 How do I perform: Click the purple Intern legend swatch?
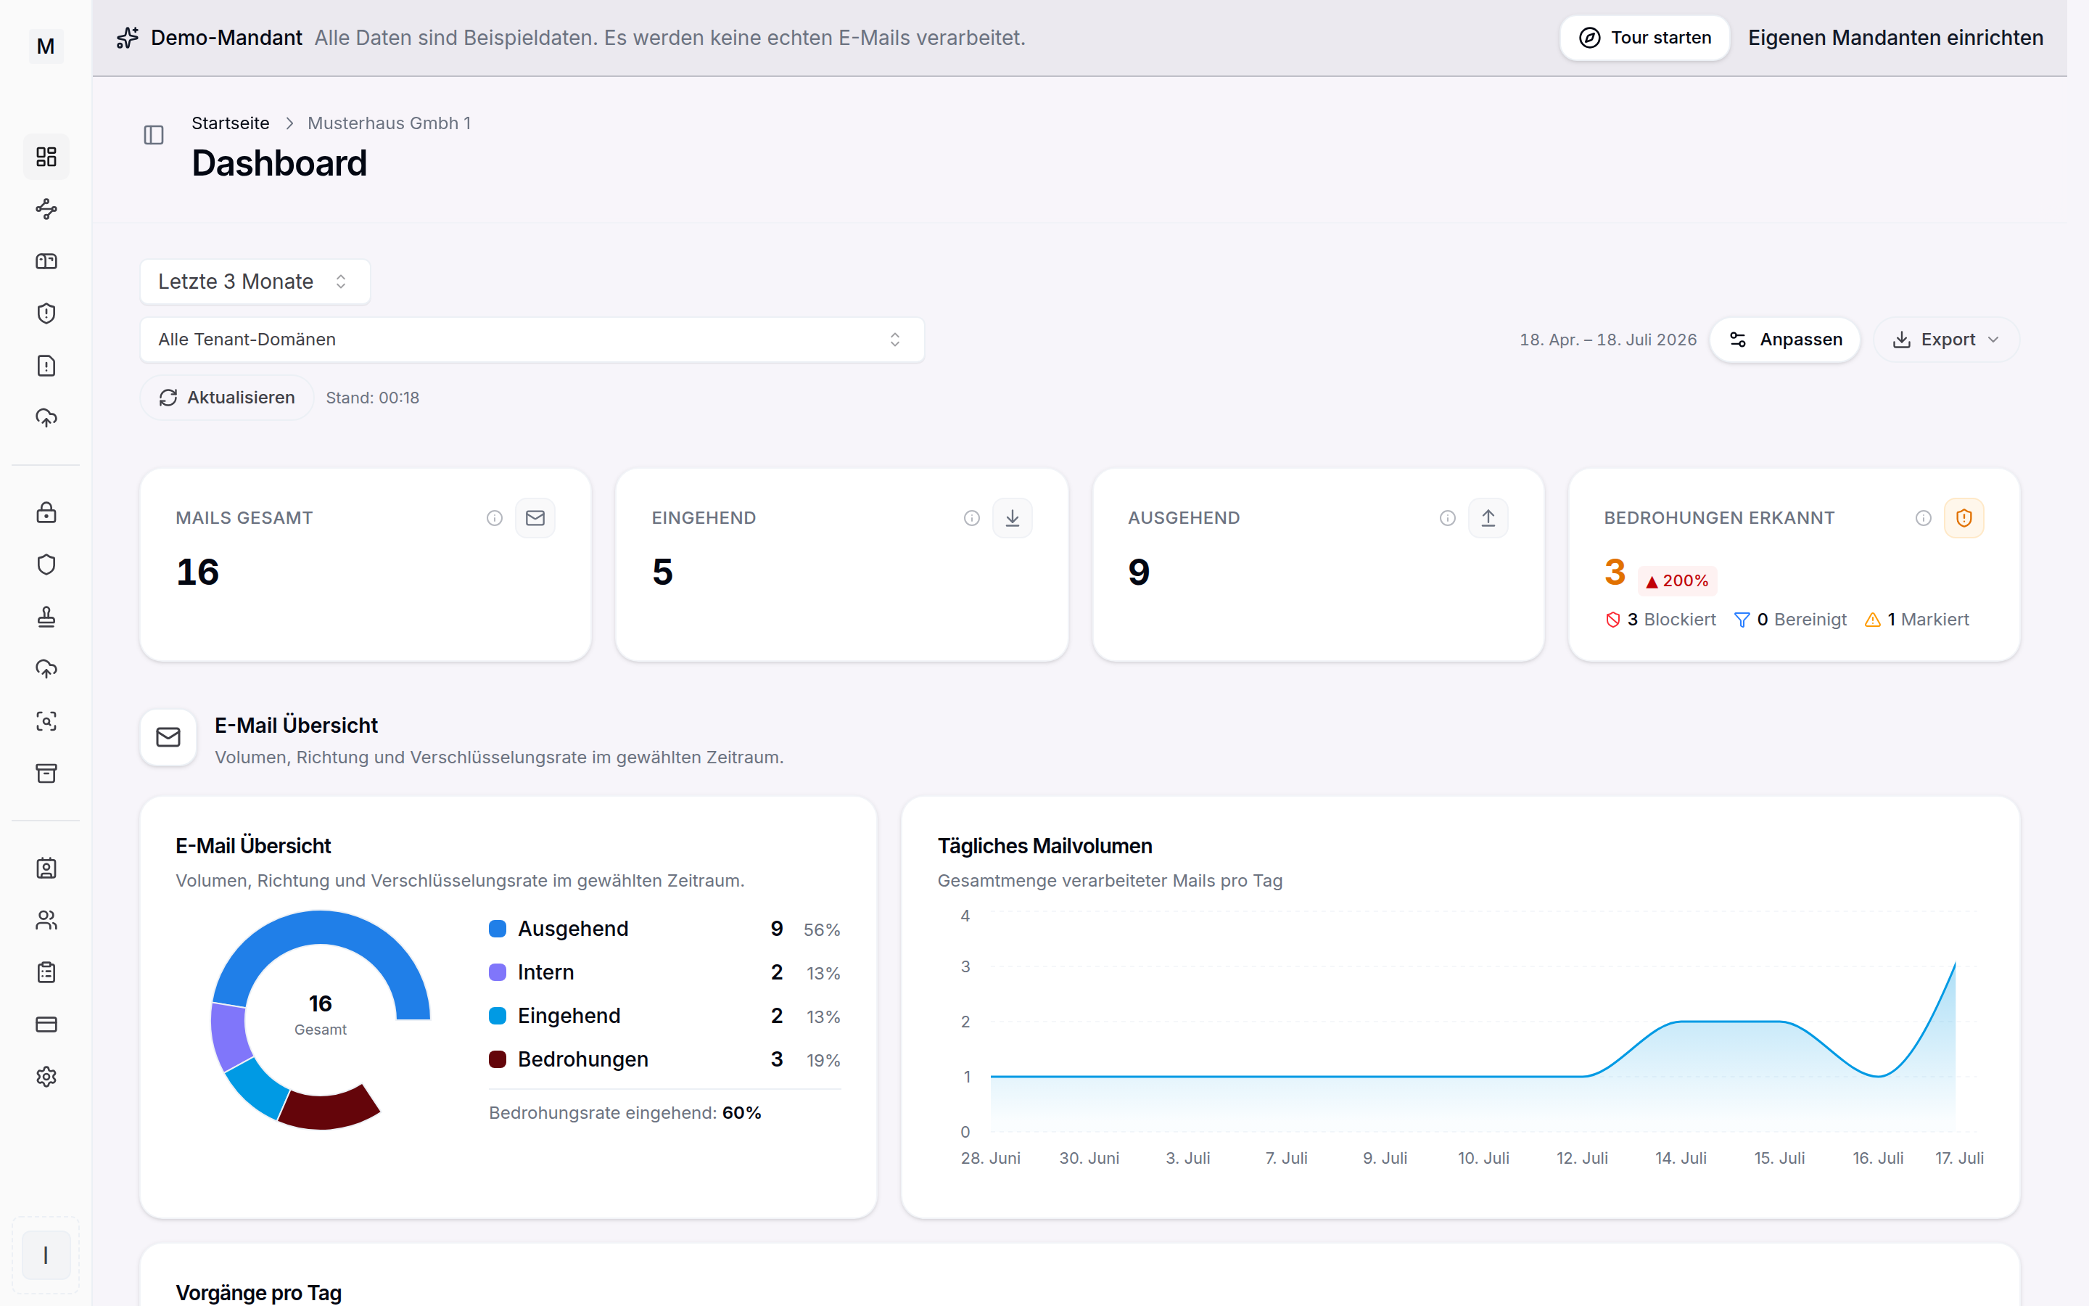click(x=497, y=972)
